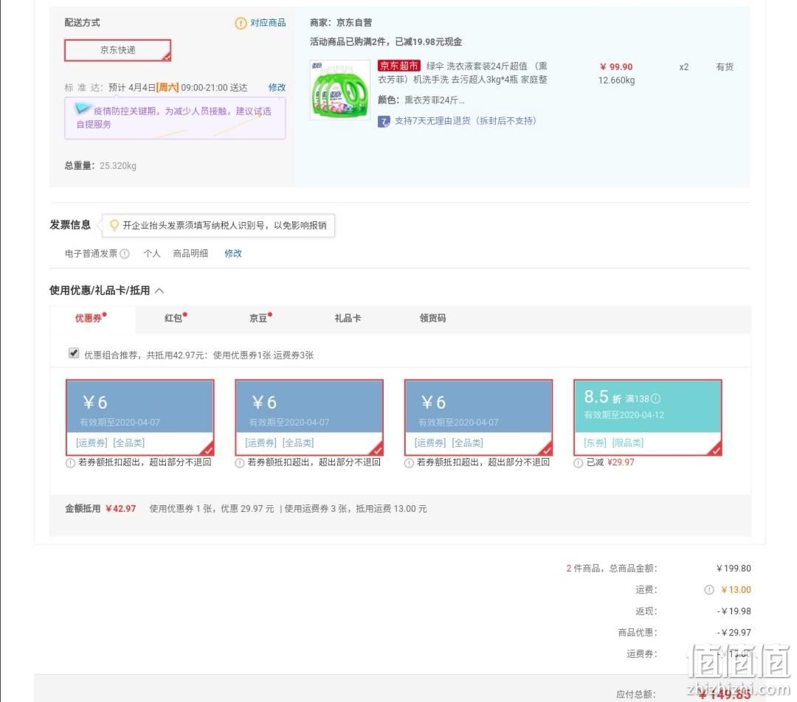Click the 有货 stock status
The height and width of the screenshot is (702, 797).
coord(725,66)
